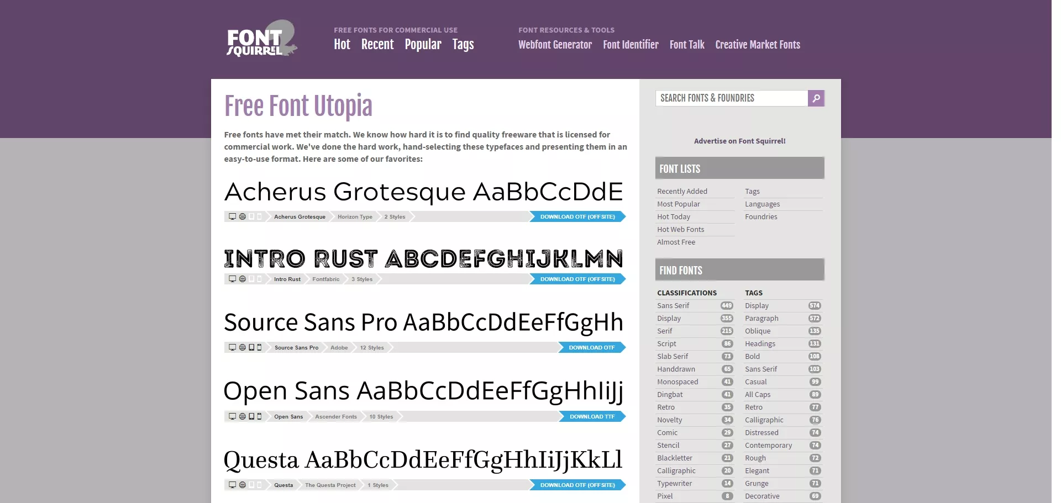Select Blackletter classification
Viewport: 1061px width, 503px height.
coord(675,458)
